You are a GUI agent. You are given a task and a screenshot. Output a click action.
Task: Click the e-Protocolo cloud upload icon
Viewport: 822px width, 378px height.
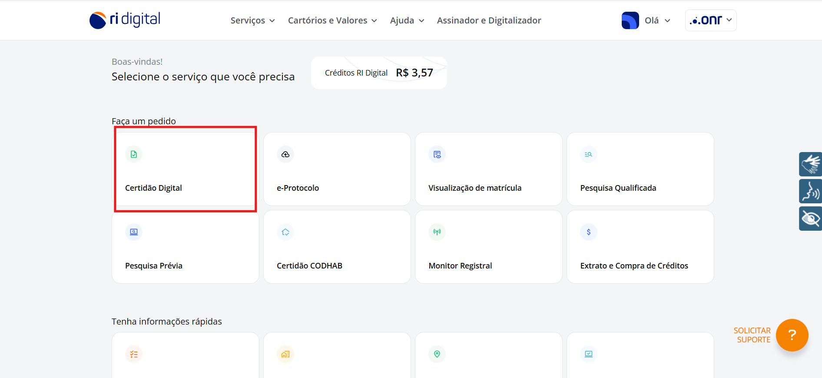285,154
